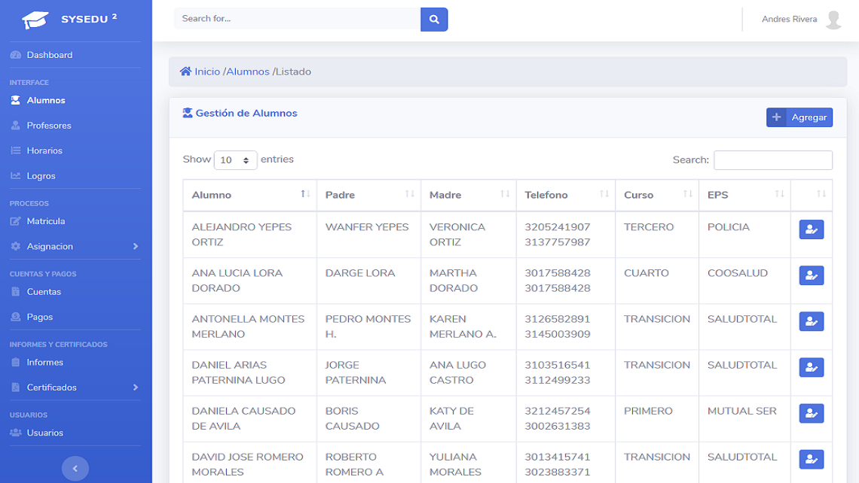Screen dimensions: 859x483
Task: Click the user avatar icon next to Andres Rivera
Action: tap(833, 20)
